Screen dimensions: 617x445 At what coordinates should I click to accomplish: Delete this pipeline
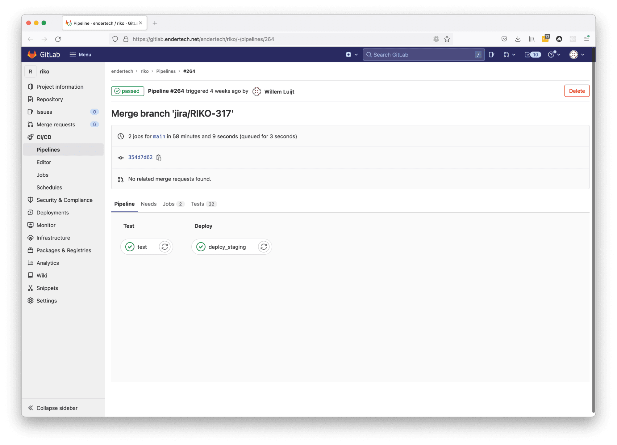pos(577,91)
